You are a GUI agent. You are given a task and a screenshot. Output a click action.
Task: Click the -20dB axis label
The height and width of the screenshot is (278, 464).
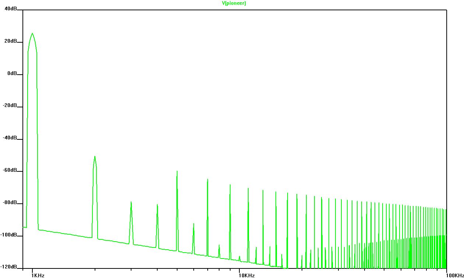pyautogui.click(x=10, y=106)
